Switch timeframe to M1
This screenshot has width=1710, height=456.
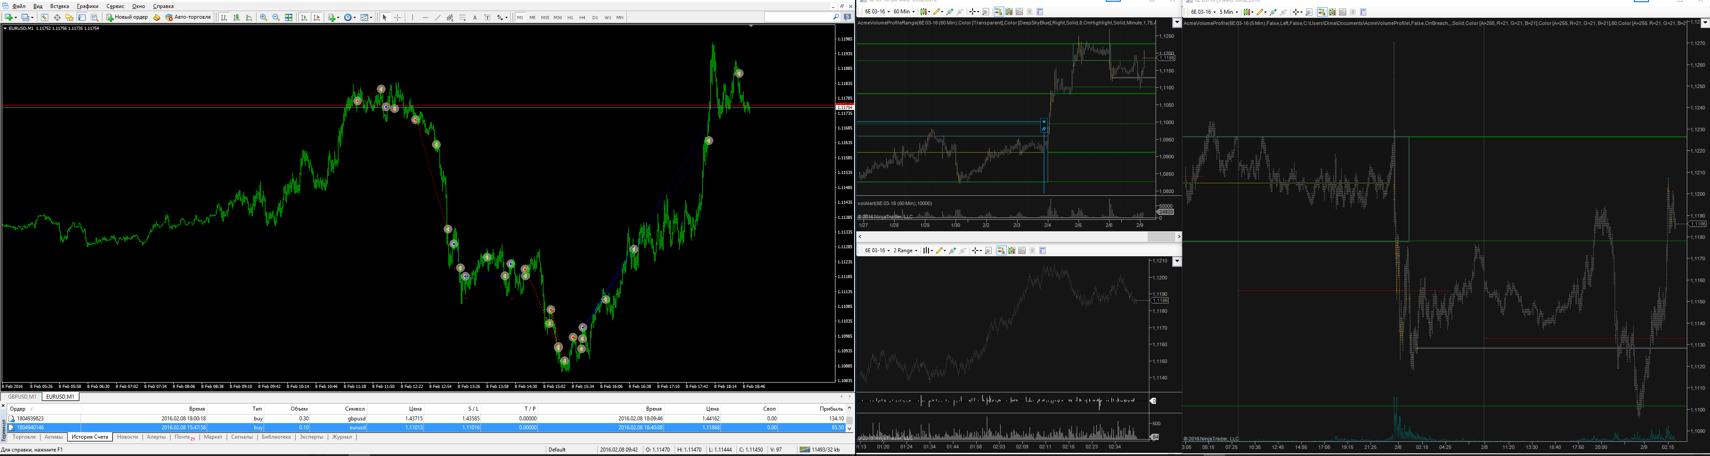point(520,17)
